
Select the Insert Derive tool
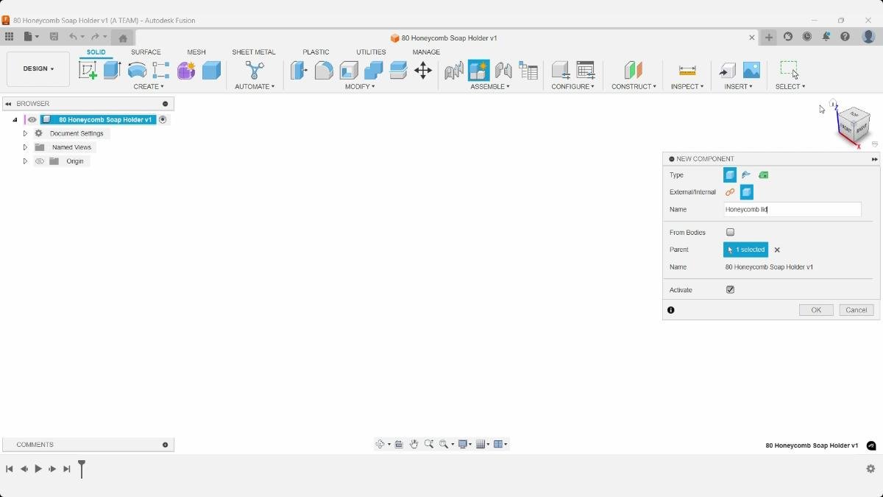click(x=727, y=70)
